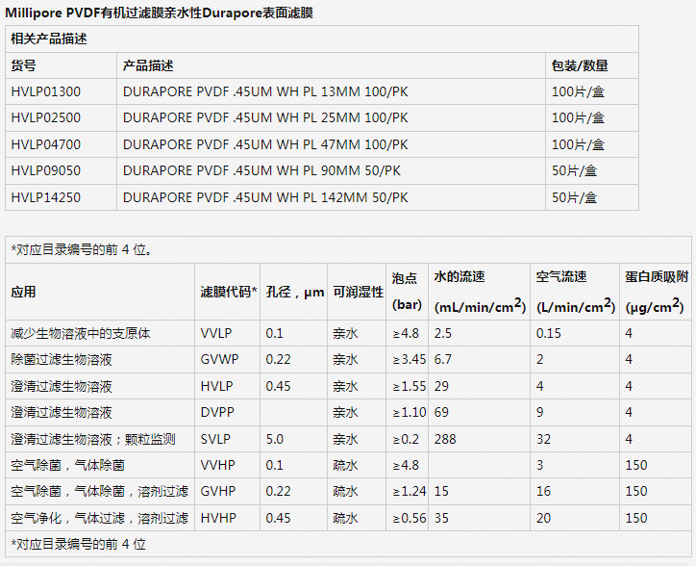Screen dimensions: 696x566
Task: Click the '包装/数量' column header
Action: (x=580, y=65)
